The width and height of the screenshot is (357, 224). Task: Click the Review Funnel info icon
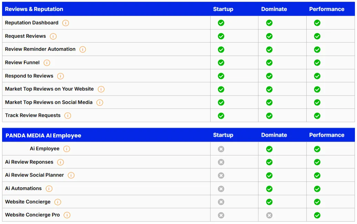47,63
